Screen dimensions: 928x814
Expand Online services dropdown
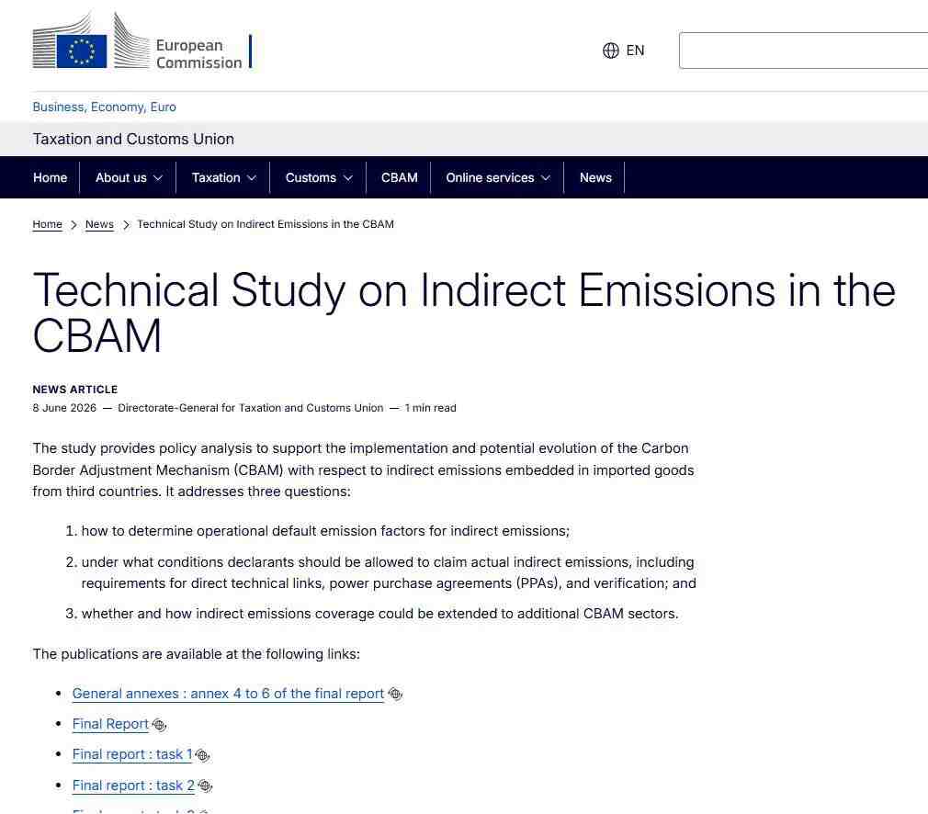pos(498,177)
